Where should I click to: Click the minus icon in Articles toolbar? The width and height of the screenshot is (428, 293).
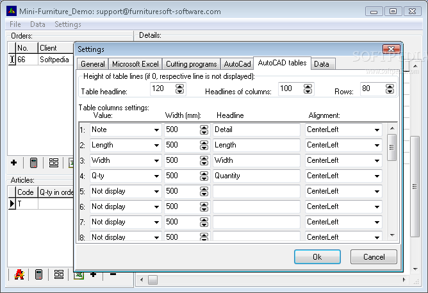[x=113, y=274]
